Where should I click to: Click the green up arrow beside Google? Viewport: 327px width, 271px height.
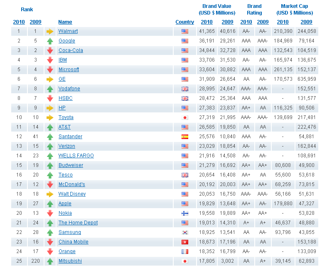50,41
